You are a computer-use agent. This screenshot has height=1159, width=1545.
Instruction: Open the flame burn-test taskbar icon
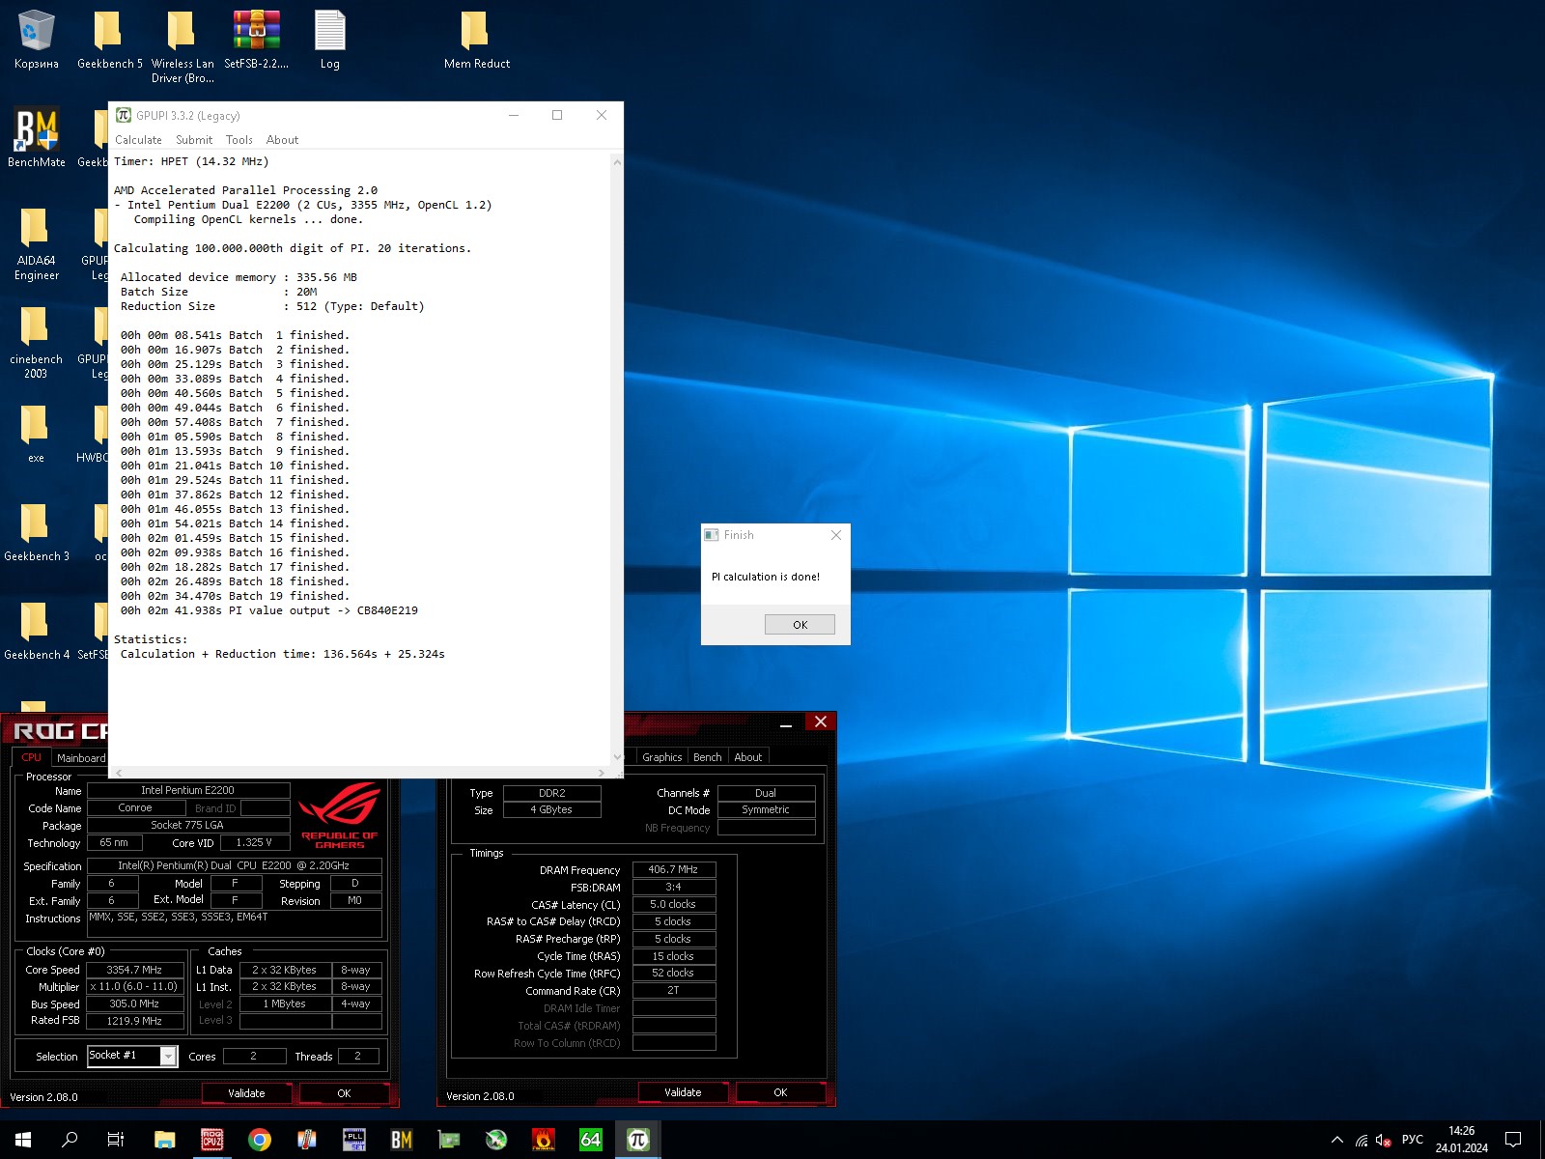pos(544,1140)
